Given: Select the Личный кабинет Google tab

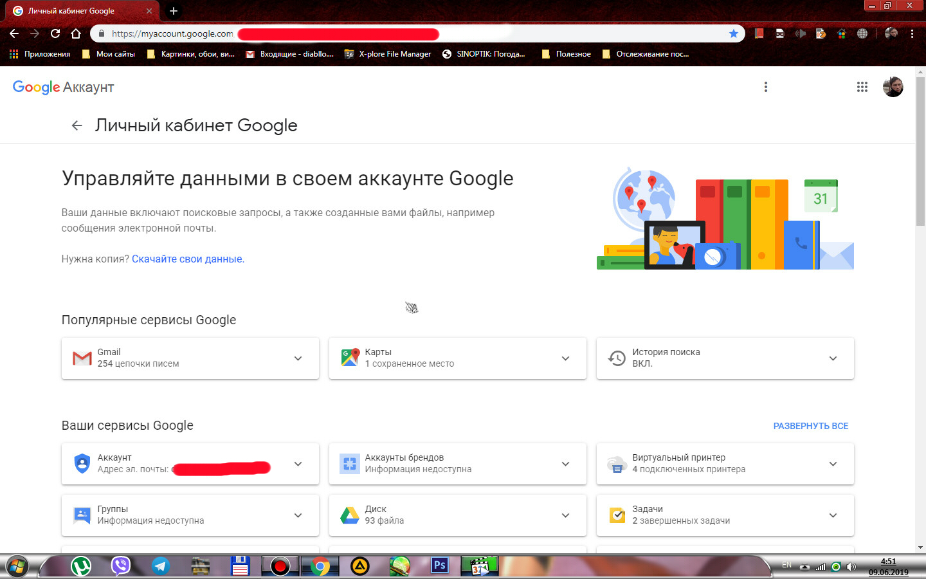Looking at the screenshot, I should click(x=81, y=11).
